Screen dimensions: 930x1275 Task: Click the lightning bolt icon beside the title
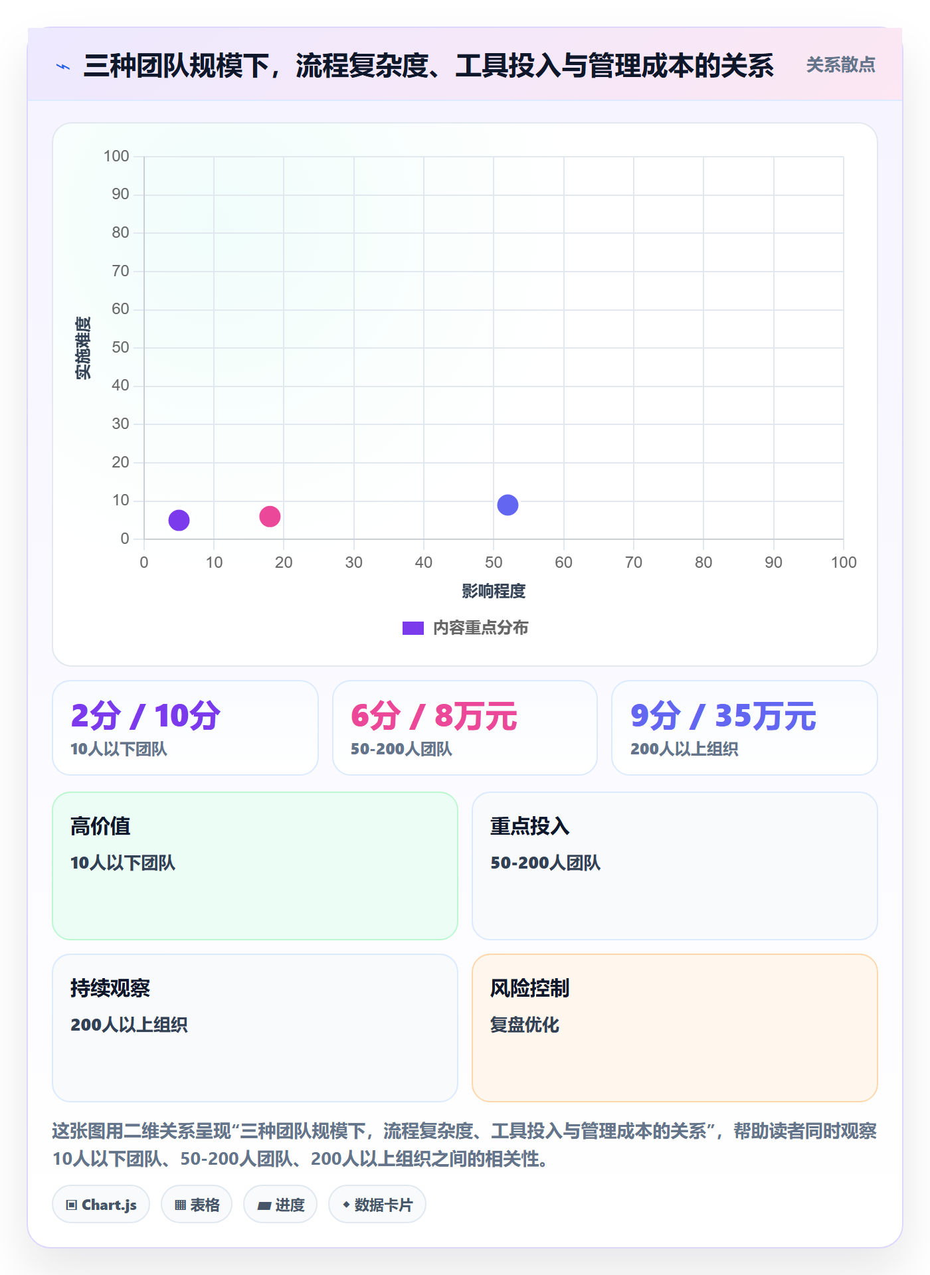[x=63, y=66]
